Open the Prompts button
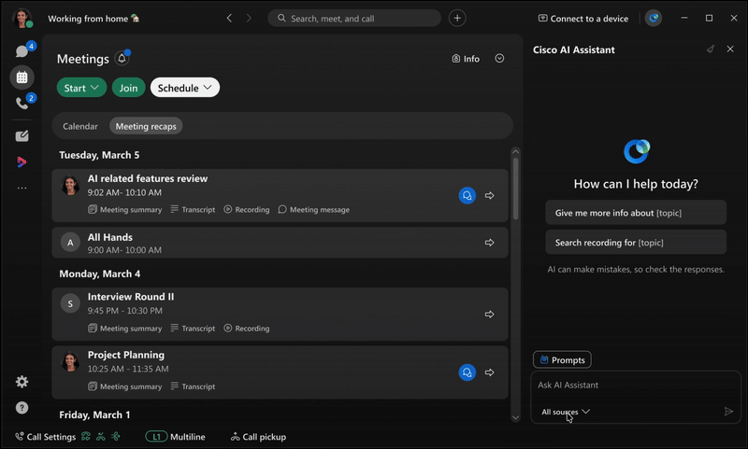Viewport: 748px width, 449px height. pos(562,360)
